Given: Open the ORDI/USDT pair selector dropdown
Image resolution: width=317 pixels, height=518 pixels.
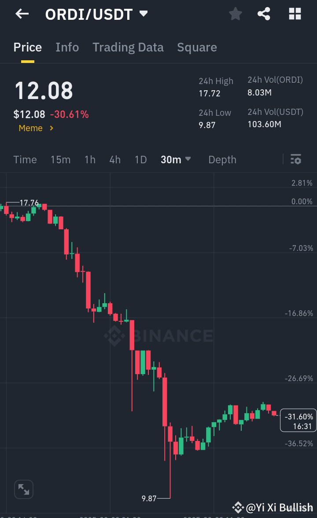Looking at the screenshot, I should [x=143, y=13].
